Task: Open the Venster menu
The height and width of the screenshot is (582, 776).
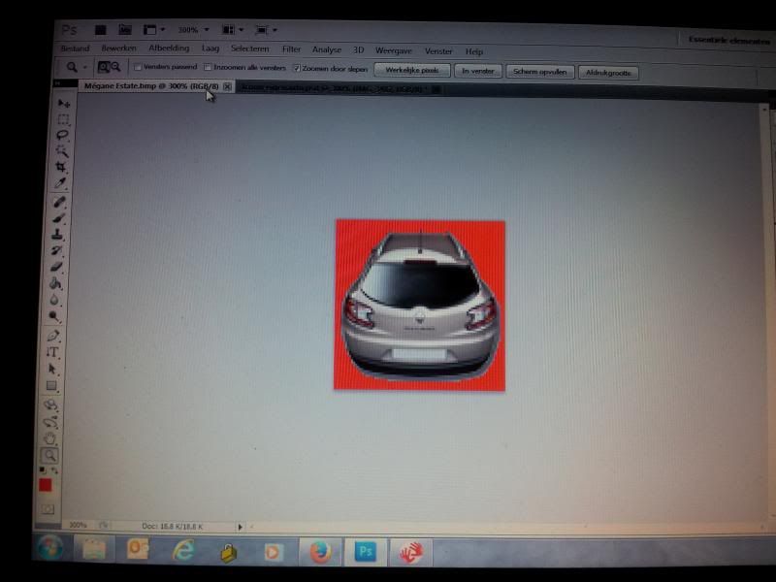Action: (x=438, y=51)
